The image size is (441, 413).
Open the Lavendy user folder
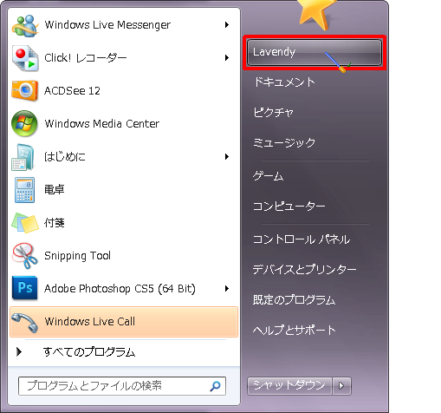(315, 52)
